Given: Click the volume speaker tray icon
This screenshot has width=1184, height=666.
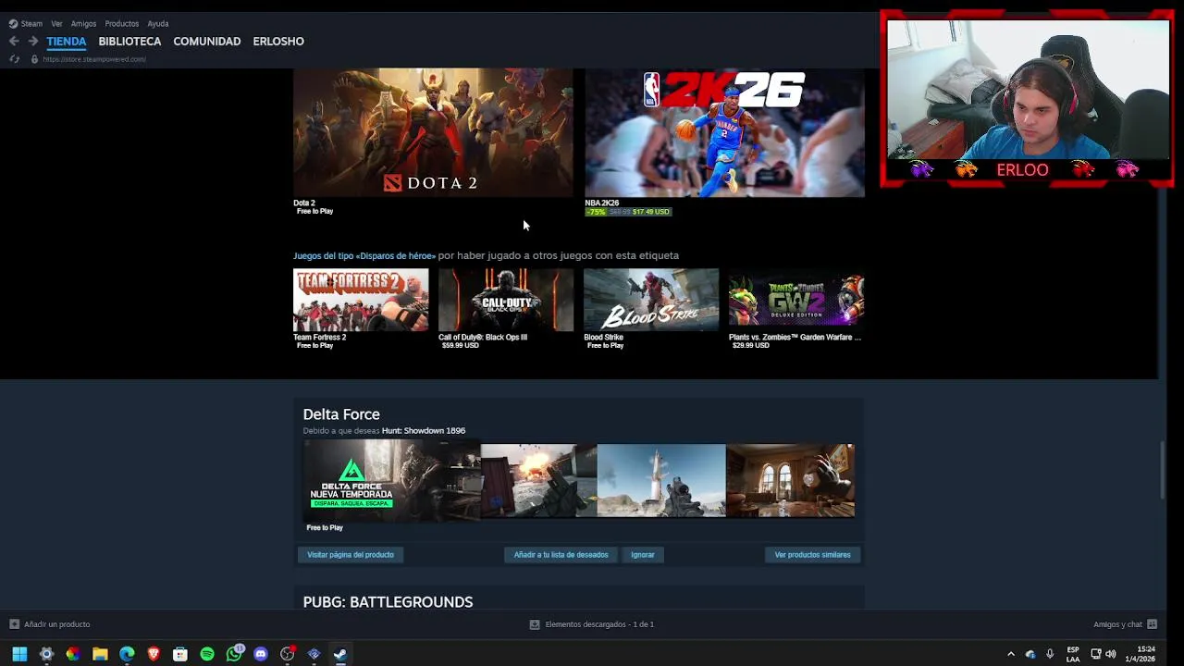Looking at the screenshot, I should point(1110,654).
